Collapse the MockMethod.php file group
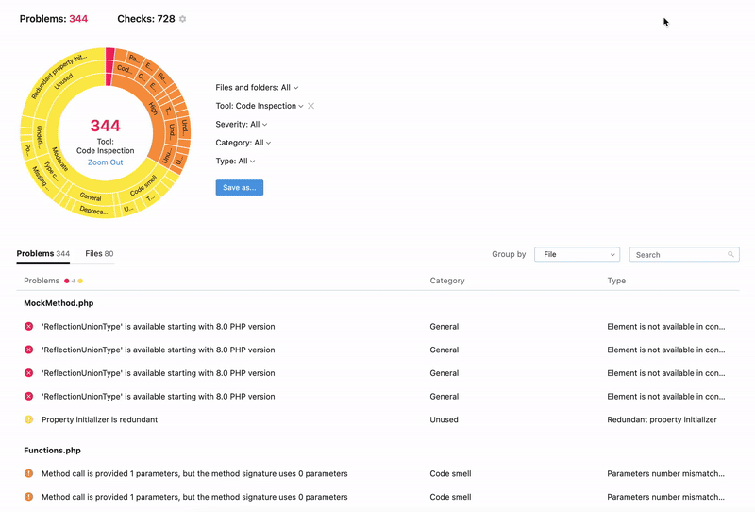This screenshot has width=755, height=512. coord(59,303)
